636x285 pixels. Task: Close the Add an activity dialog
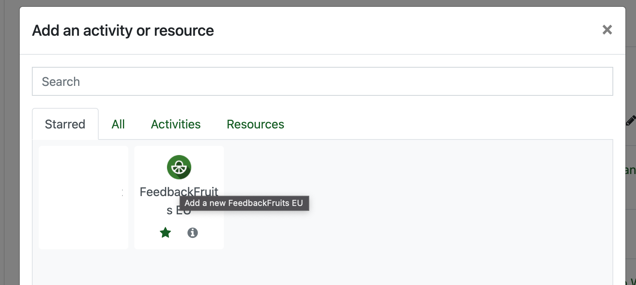point(607,30)
